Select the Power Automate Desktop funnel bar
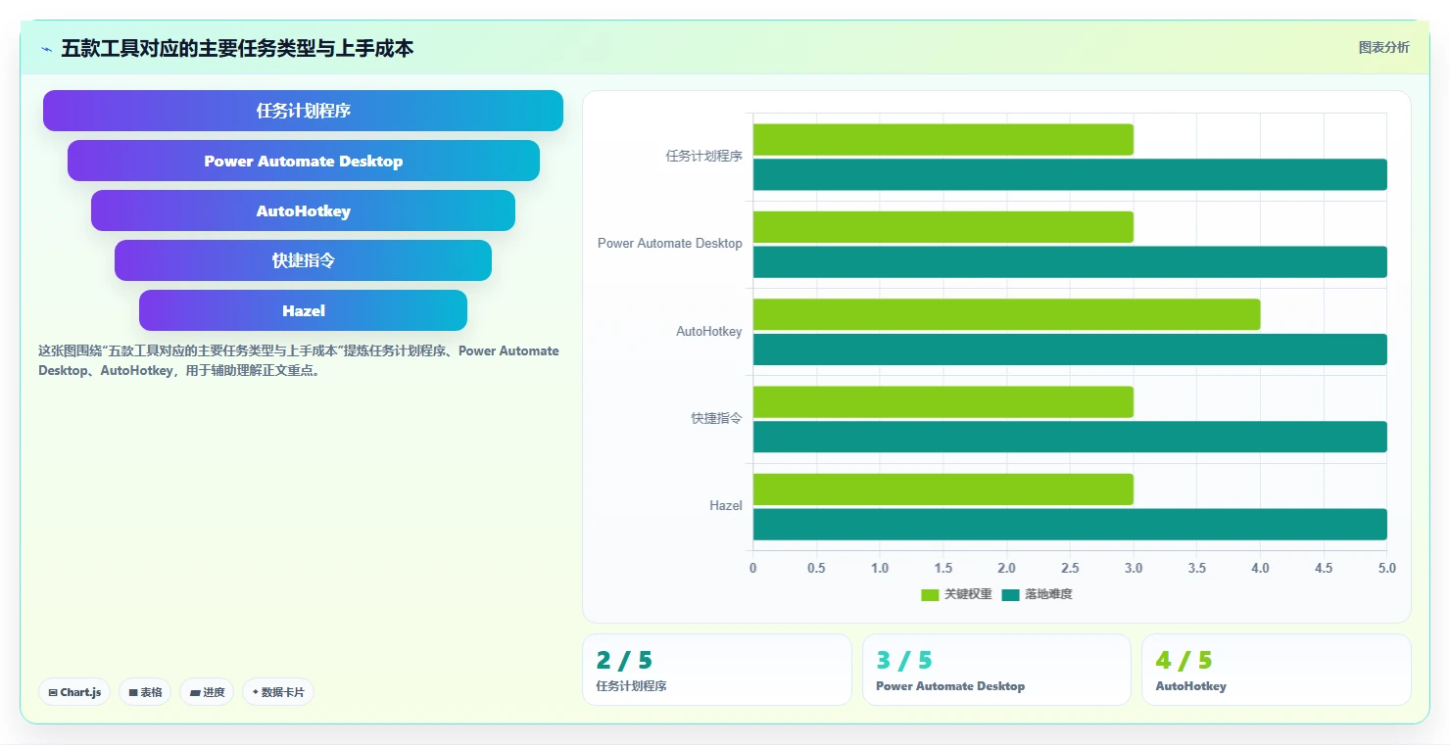This screenshot has height=745, width=1450. coord(304,161)
